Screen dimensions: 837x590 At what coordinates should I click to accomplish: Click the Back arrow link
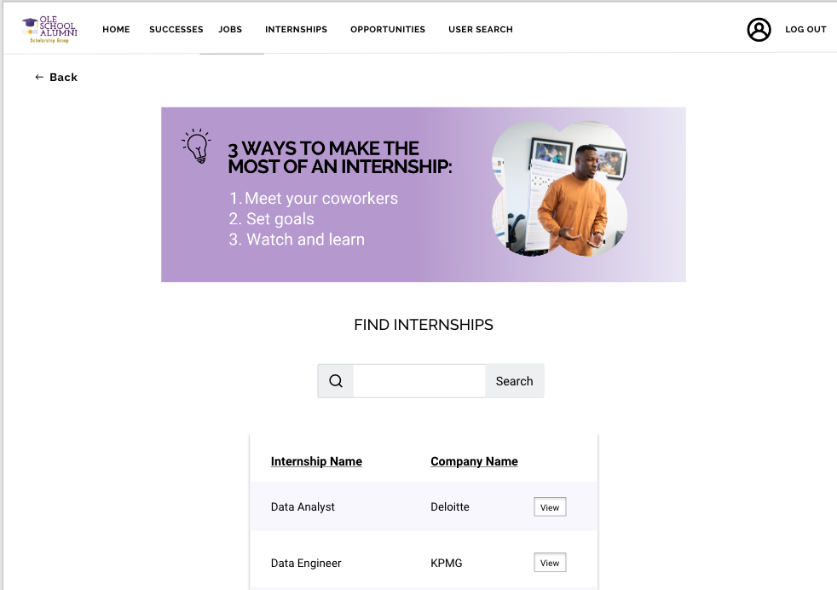[56, 77]
